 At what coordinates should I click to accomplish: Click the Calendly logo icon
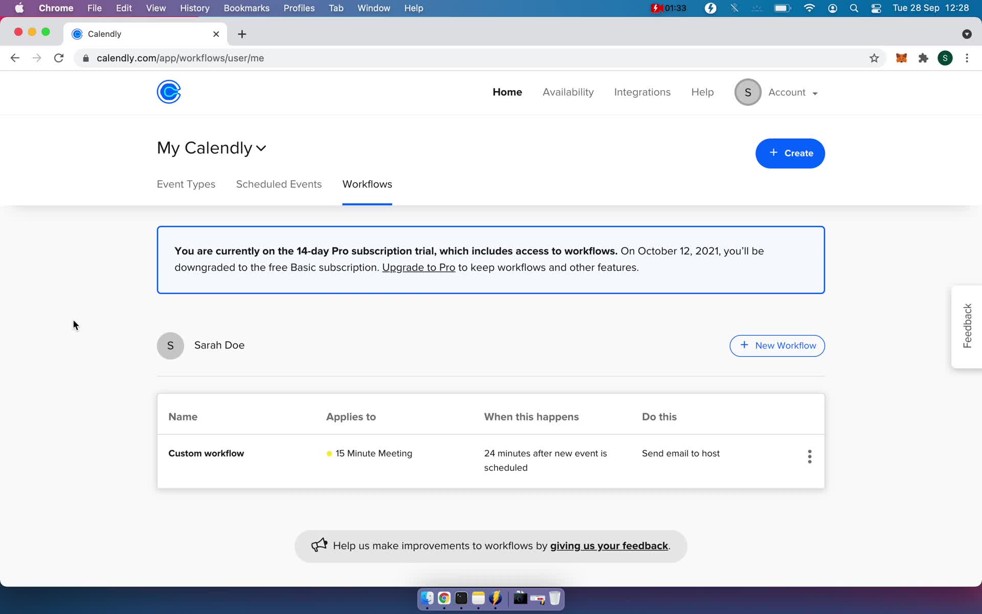(x=169, y=92)
